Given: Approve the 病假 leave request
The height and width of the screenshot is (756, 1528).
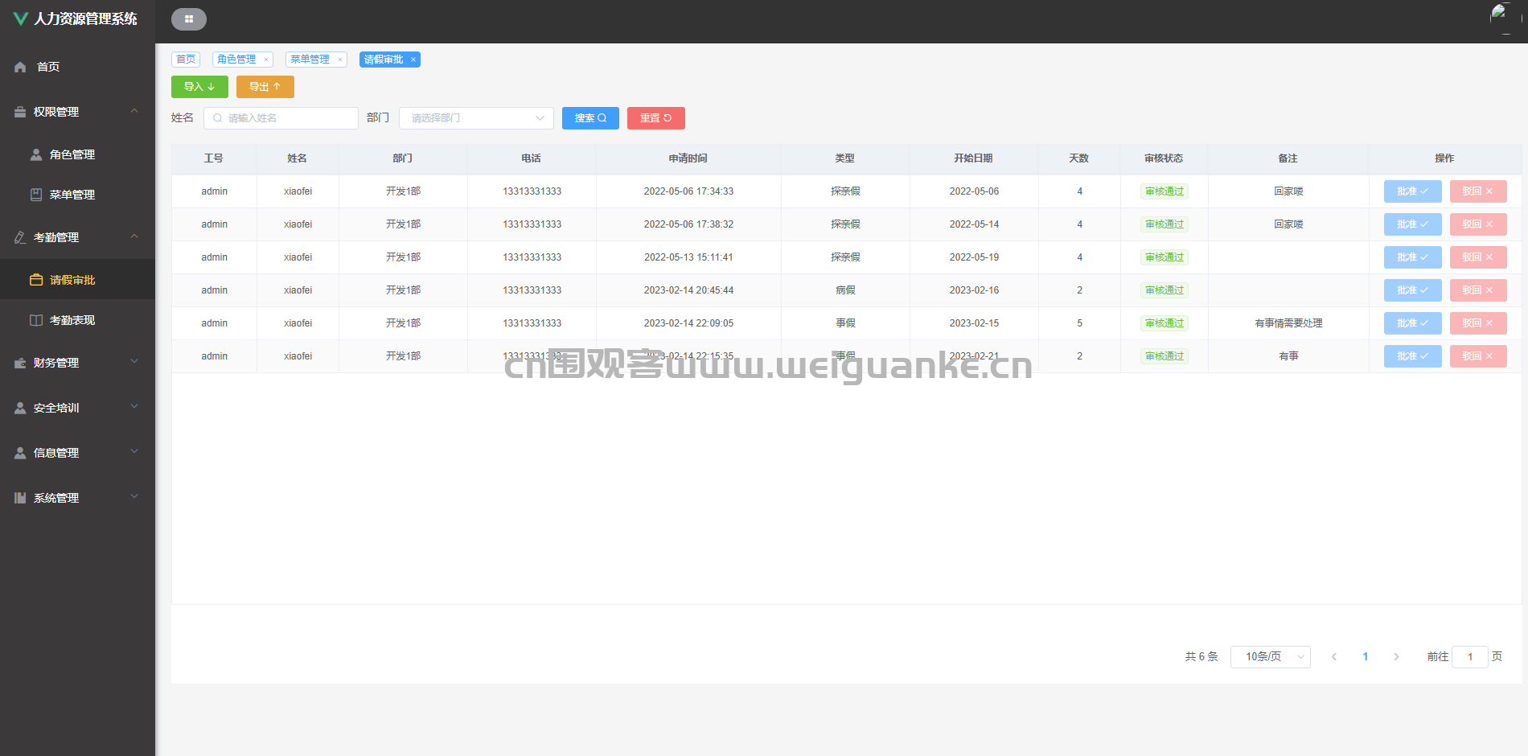Looking at the screenshot, I should tap(1413, 290).
